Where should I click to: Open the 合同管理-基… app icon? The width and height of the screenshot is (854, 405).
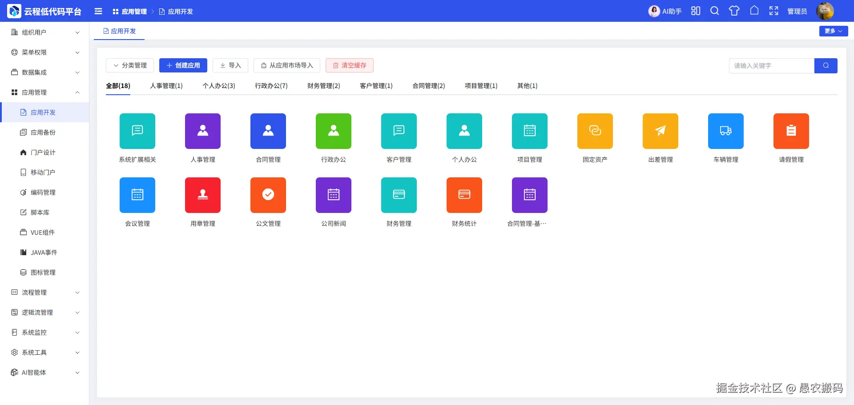tap(530, 195)
